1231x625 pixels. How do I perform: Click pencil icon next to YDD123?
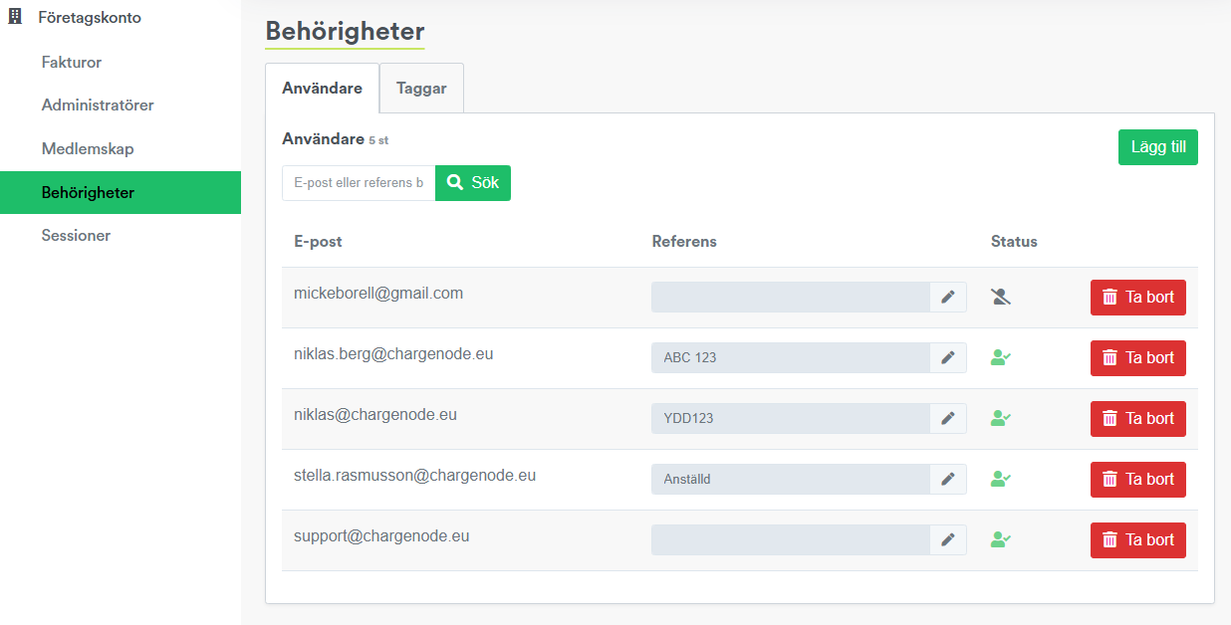tap(948, 419)
